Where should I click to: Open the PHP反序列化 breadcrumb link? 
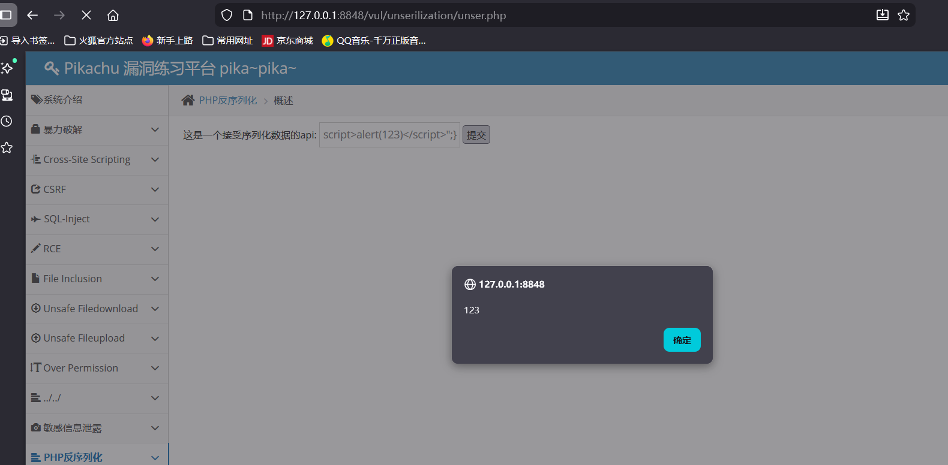(228, 101)
